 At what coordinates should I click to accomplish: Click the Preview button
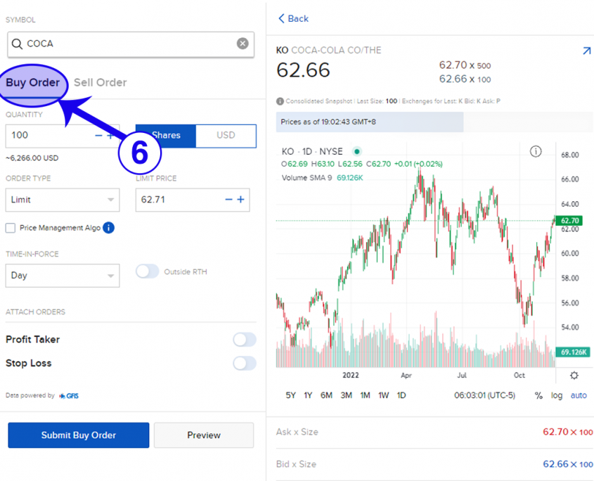click(204, 435)
